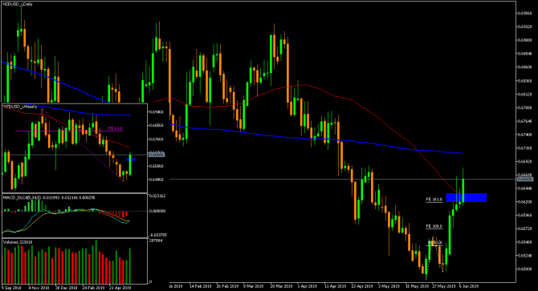Click the 4 Nov 2018 weekly date label
This screenshot has width=538, height=291.
pyautogui.click(x=39, y=288)
